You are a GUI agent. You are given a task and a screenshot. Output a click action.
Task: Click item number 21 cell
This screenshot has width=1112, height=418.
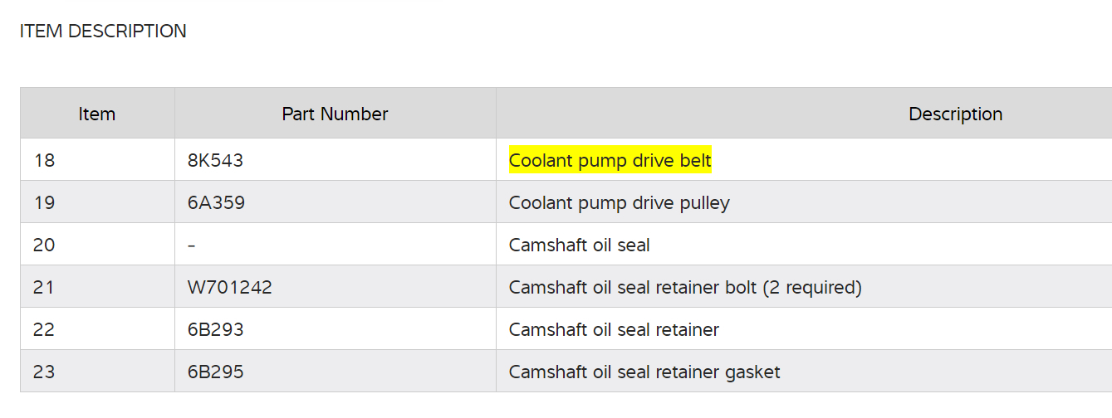coord(44,288)
